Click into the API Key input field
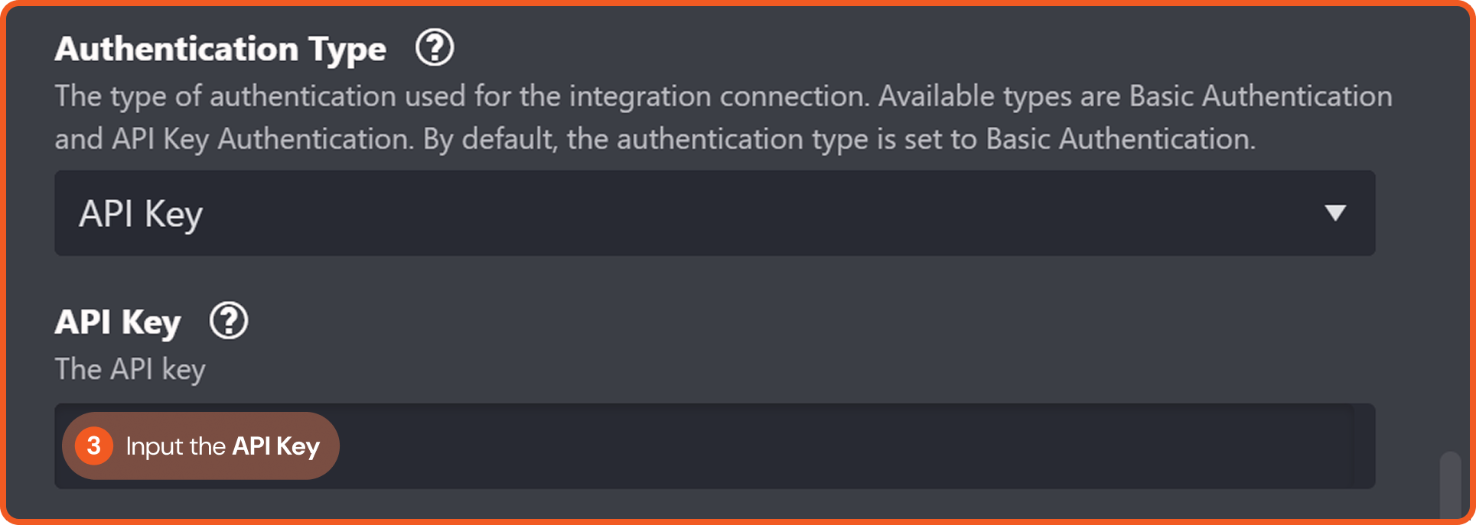Screen dimensions: 1476x525 842,446
